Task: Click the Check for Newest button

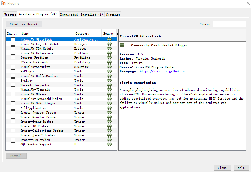Action: click(x=24, y=24)
